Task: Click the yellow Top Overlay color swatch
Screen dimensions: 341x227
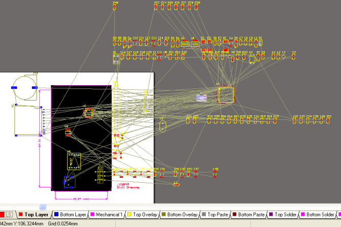Action: (128, 215)
